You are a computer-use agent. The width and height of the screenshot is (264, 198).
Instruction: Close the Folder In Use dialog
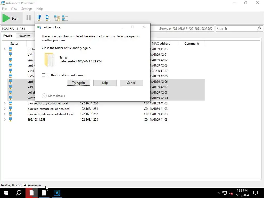tap(144, 27)
